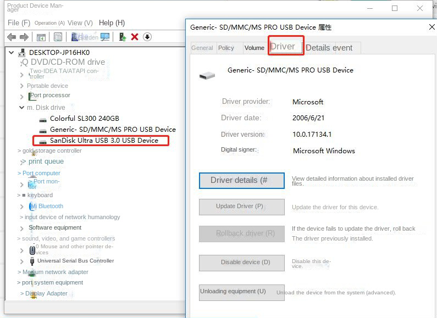Switch to the Volume tab
Screen dimensions: 437x318
(254, 48)
